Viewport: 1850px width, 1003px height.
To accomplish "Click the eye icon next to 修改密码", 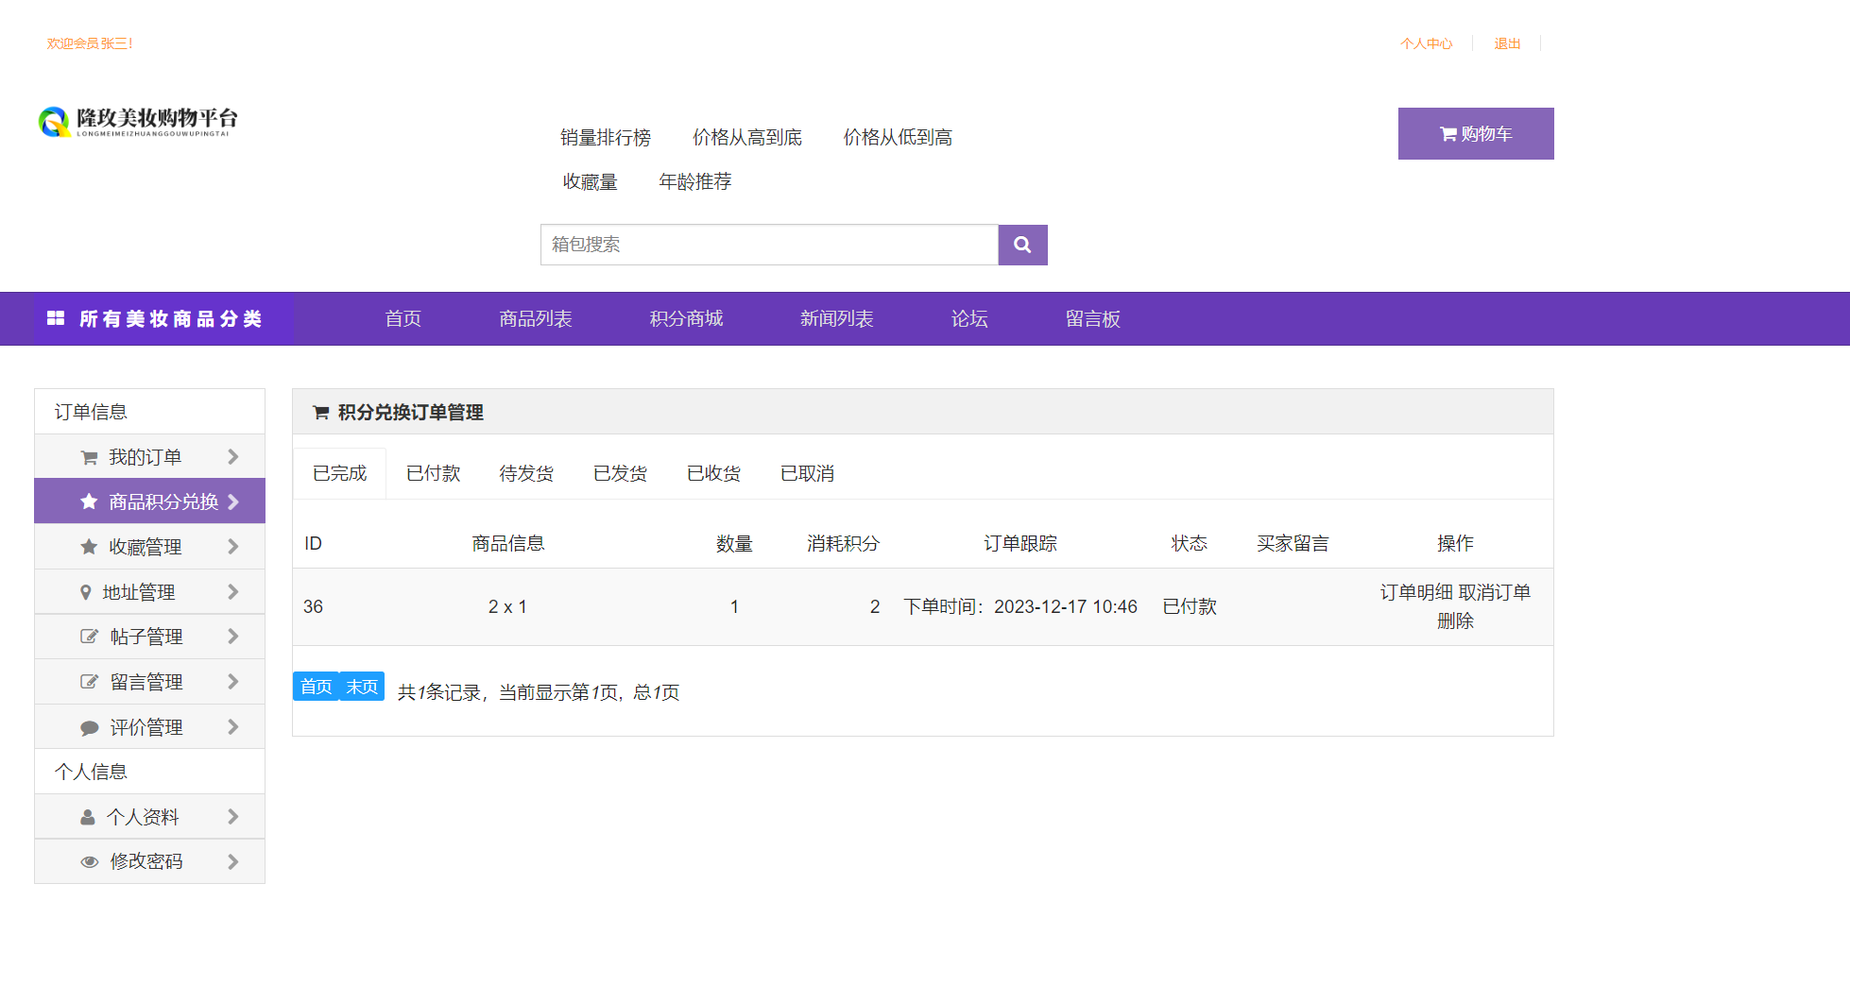I will (x=90, y=861).
